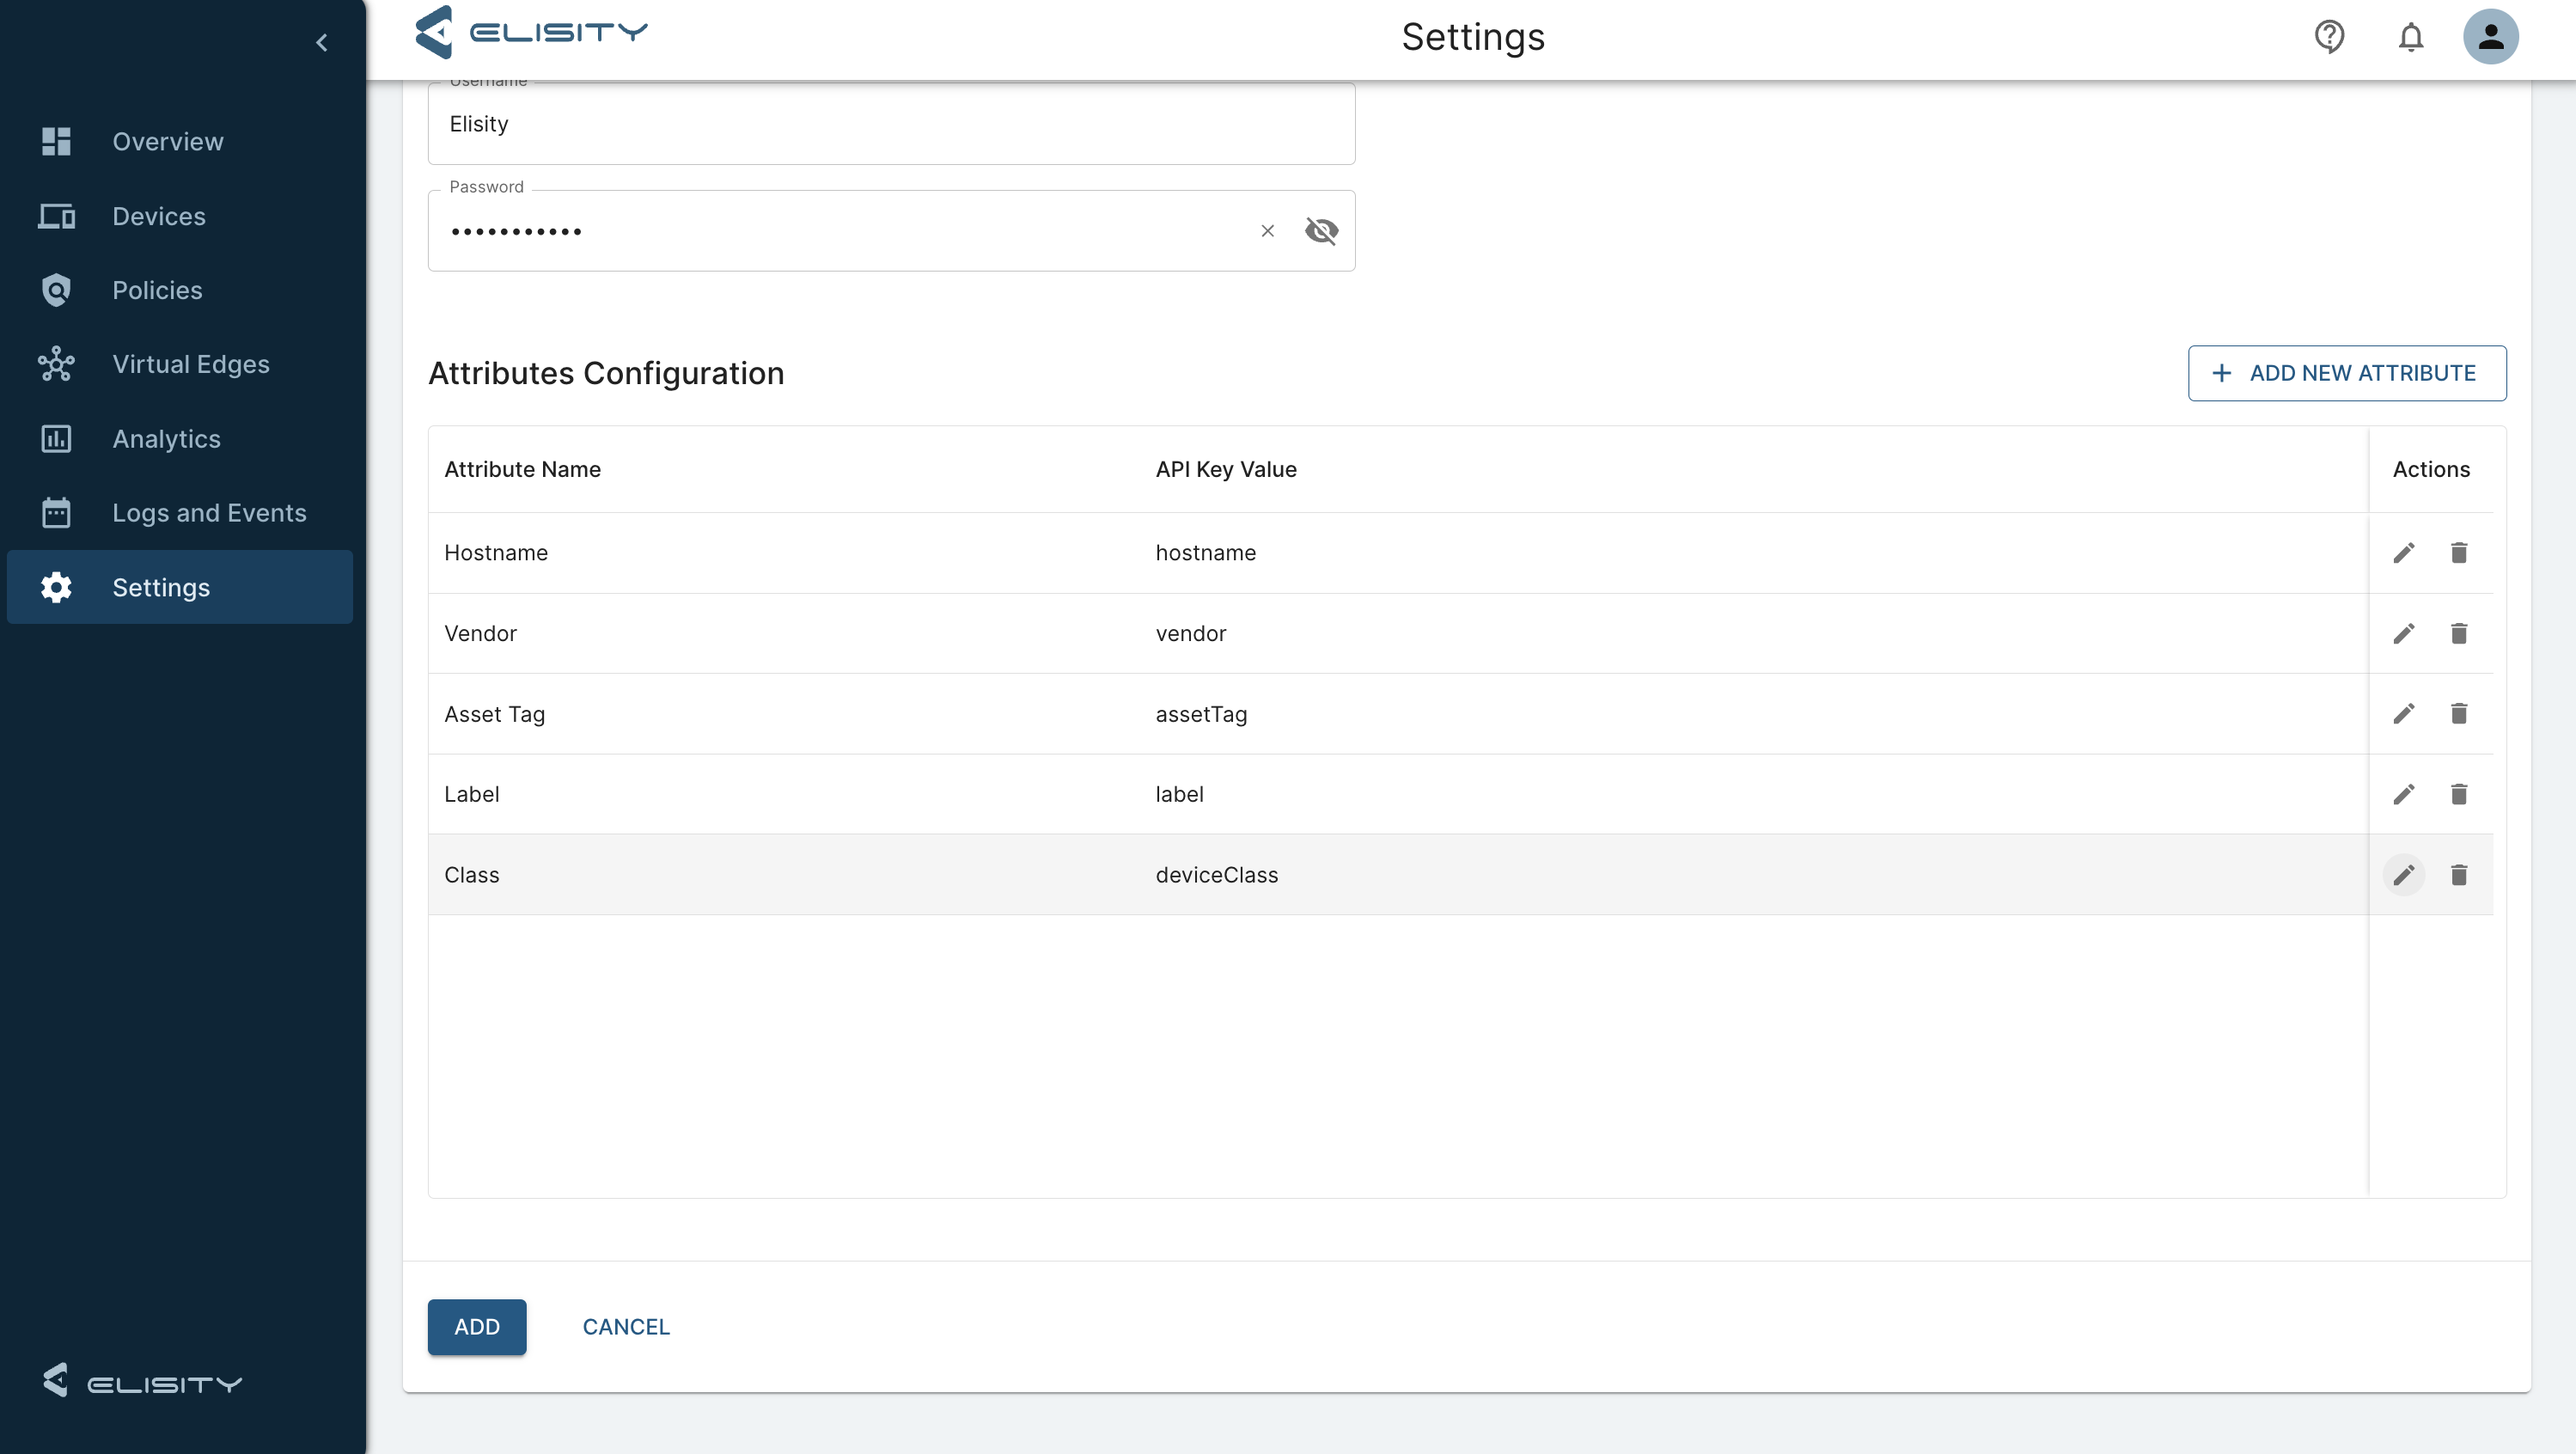Open the user profile avatar

point(2490,37)
